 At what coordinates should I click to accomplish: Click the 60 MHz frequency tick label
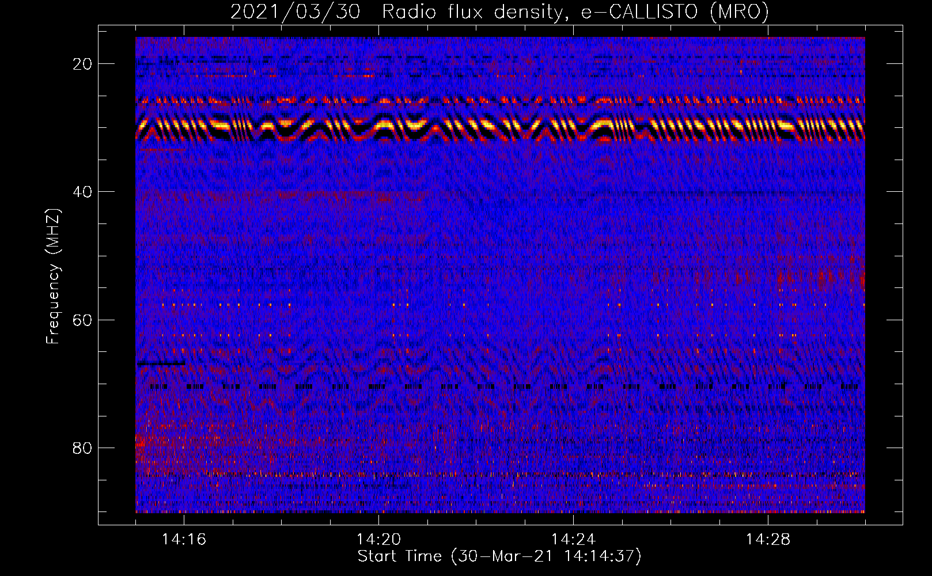click(82, 320)
